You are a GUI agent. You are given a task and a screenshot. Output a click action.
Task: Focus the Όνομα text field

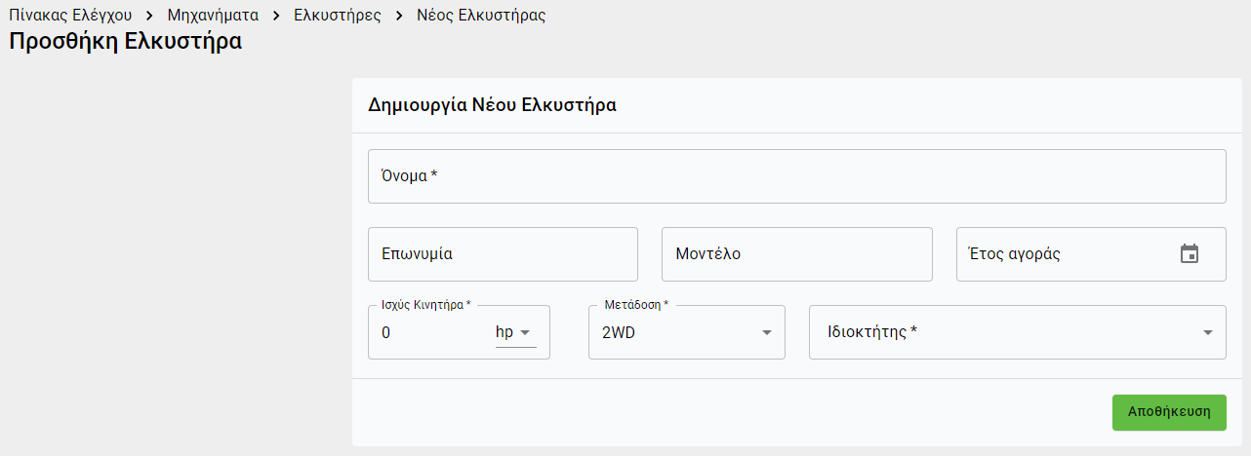(x=796, y=176)
